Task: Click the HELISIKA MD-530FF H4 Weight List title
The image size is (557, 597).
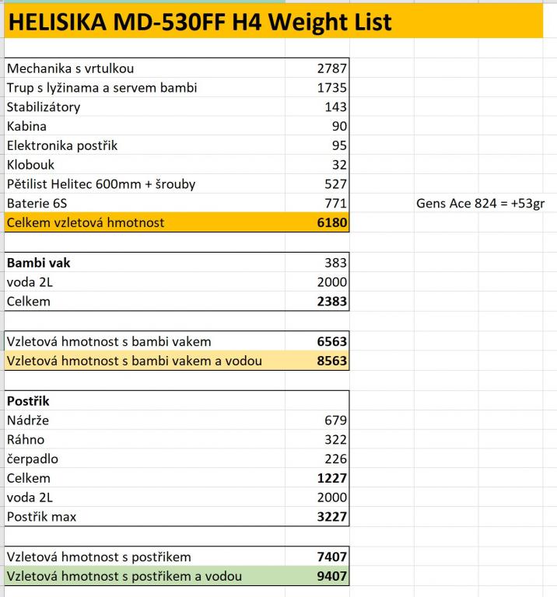Action: tap(198, 23)
